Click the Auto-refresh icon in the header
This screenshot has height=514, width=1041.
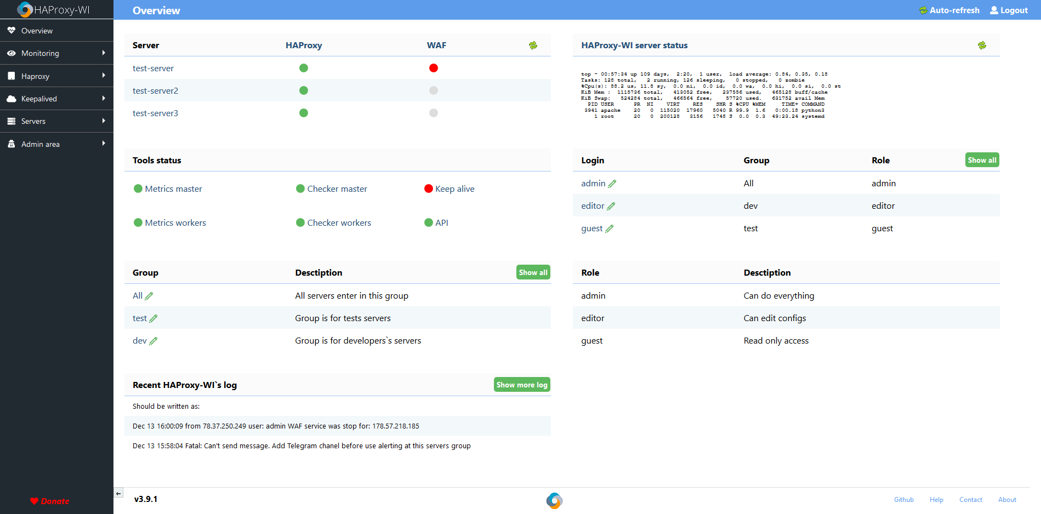coord(923,10)
